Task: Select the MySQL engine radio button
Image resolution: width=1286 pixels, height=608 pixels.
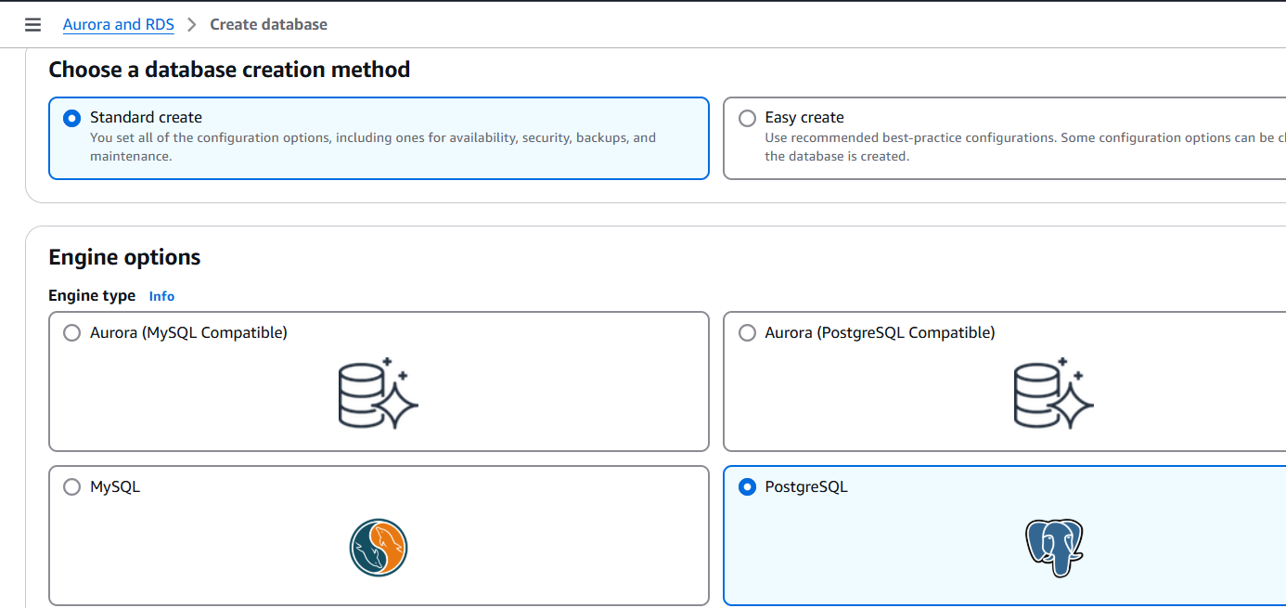Action: 71,487
